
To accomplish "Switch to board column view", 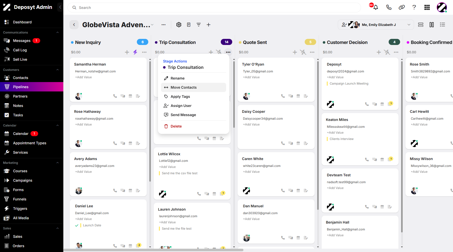I will (x=432, y=25).
